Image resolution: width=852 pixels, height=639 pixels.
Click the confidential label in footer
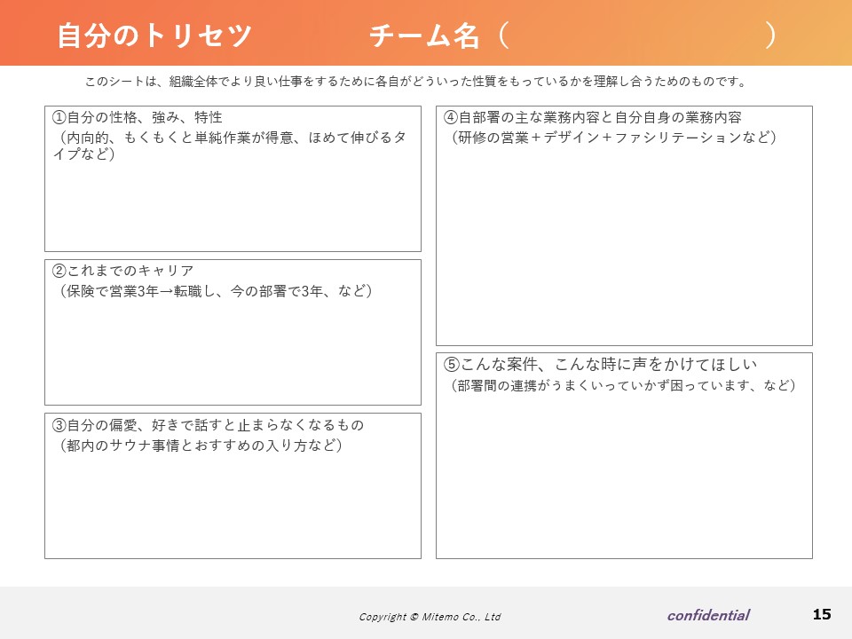708,615
